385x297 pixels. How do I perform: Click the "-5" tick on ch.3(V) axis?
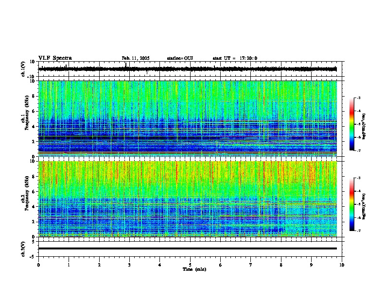(33, 257)
